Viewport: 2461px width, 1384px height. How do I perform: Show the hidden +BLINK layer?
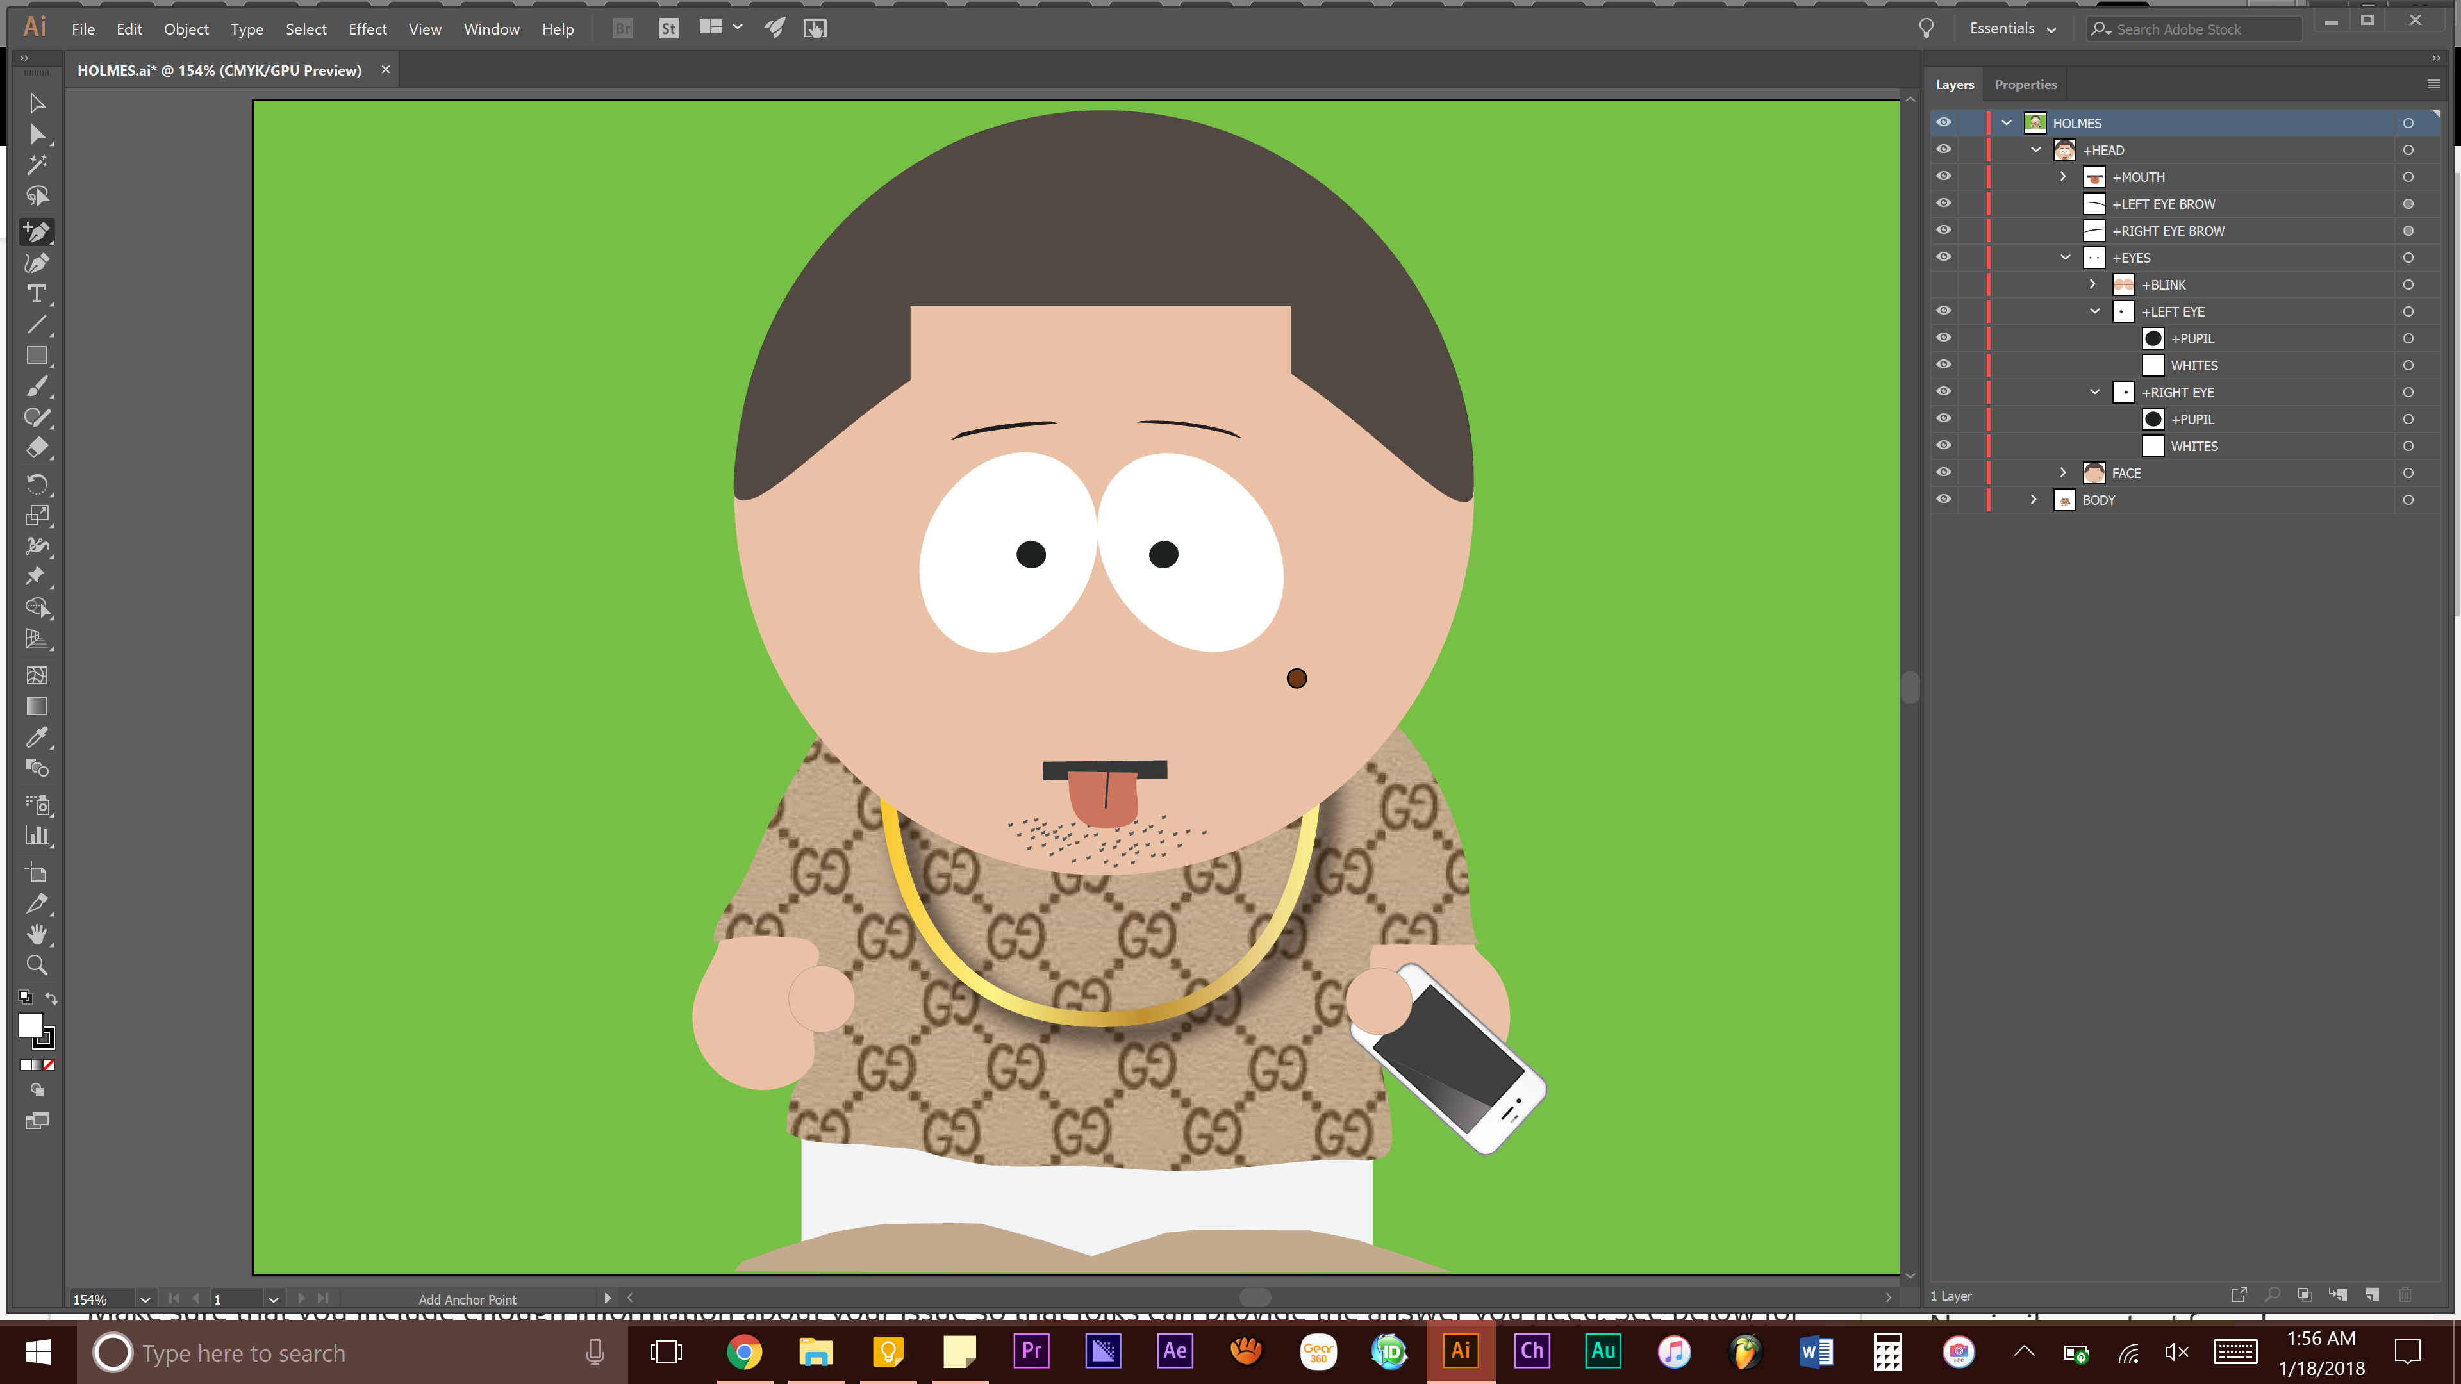click(x=1943, y=284)
